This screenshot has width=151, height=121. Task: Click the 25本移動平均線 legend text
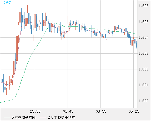tap(62, 117)
